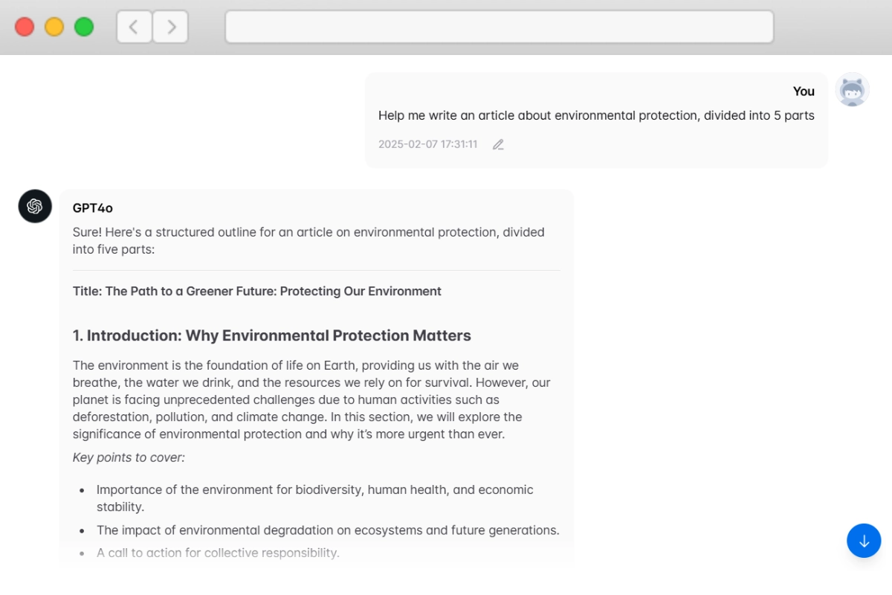Close the window with the red button
Screen dimensions: 892x595
[25, 27]
